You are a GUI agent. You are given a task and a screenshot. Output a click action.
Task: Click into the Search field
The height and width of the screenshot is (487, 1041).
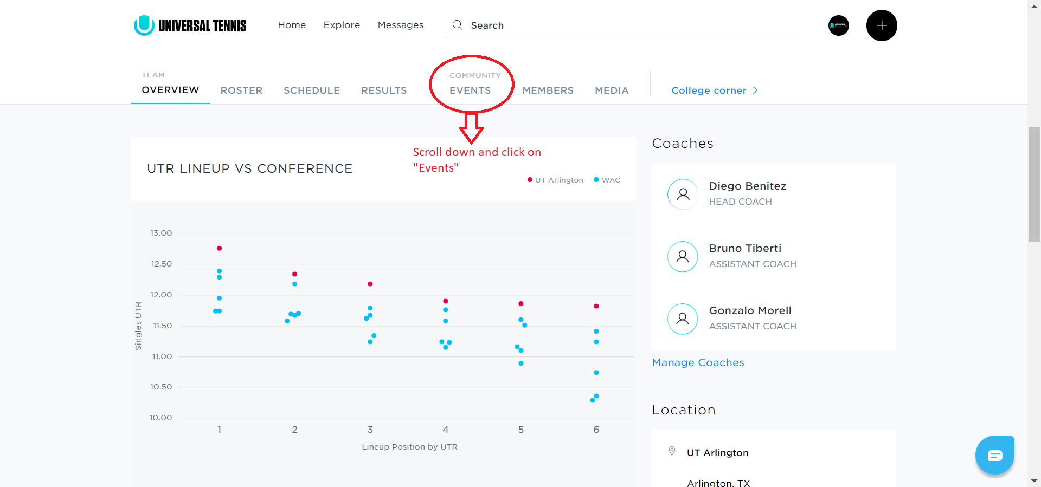pyautogui.click(x=624, y=25)
